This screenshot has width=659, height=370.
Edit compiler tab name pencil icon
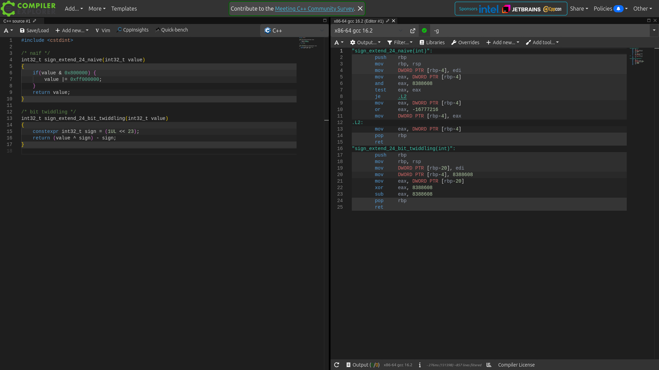[388, 21]
